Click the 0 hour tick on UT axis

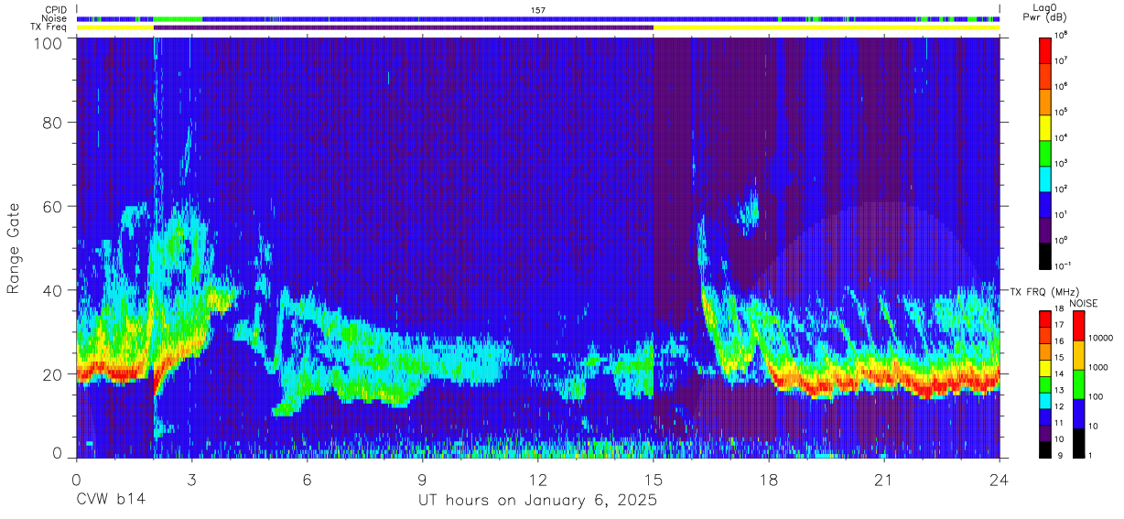pyautogui.click(x=76, y=479)
